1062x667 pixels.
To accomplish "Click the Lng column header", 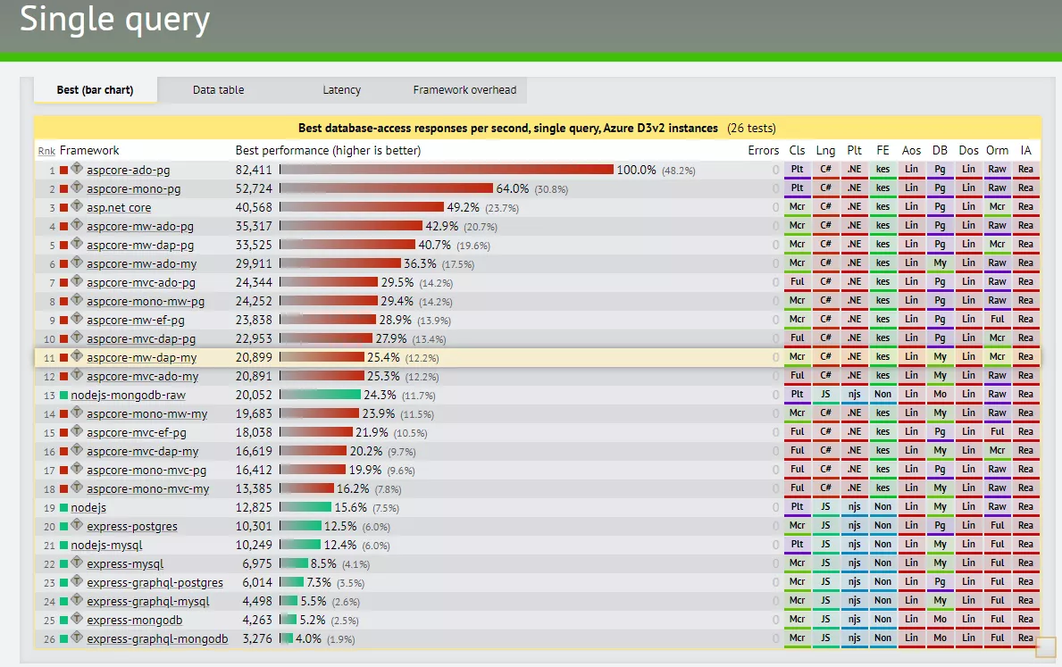I will tap(825, 150).
